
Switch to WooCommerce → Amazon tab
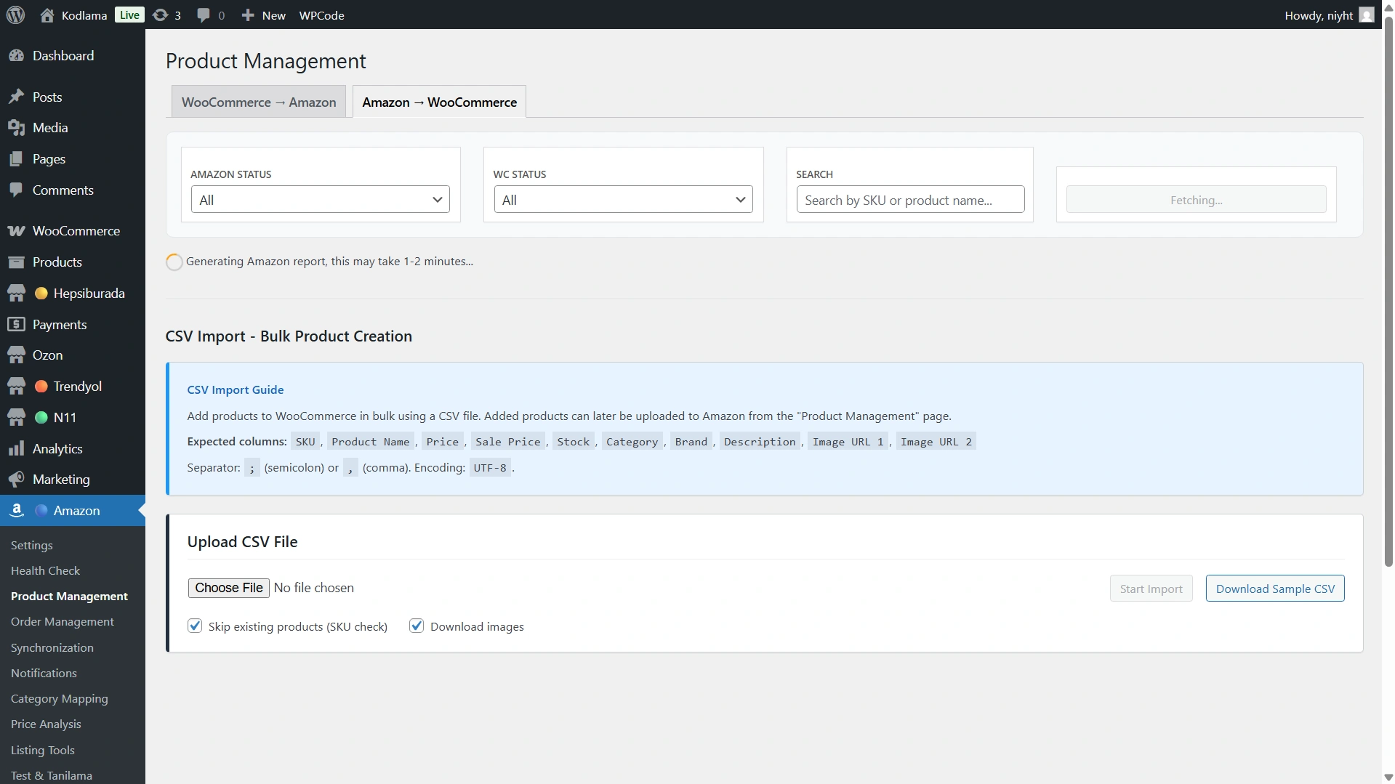[259, 102]
